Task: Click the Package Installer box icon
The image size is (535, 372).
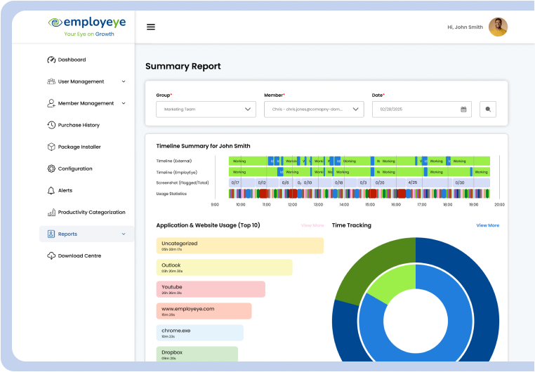Action: tap(51, 147)
